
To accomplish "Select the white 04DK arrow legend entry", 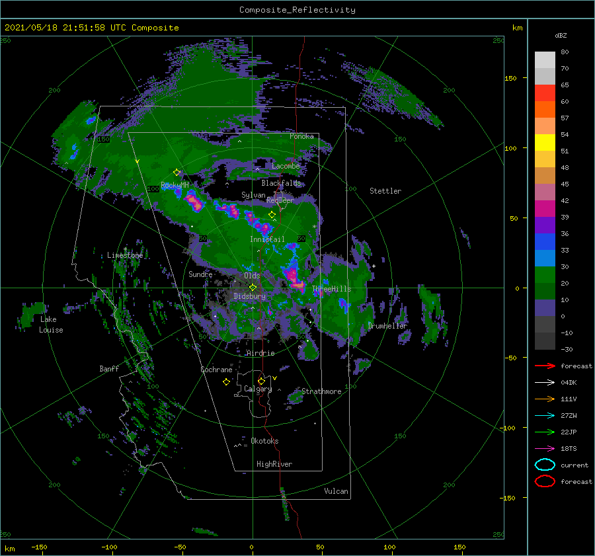I will click(x=545, y=382).
